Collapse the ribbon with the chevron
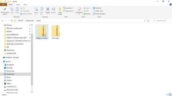 (168, 5)
